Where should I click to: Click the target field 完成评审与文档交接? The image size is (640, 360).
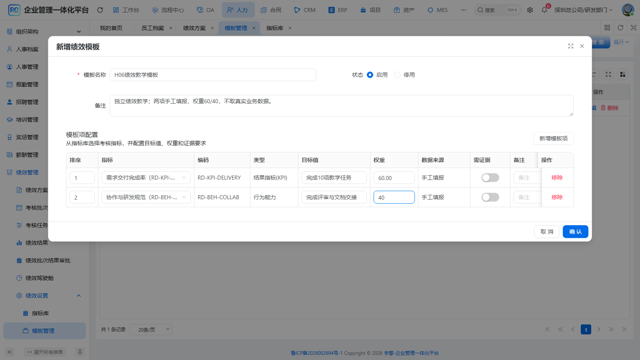(334, 197)
